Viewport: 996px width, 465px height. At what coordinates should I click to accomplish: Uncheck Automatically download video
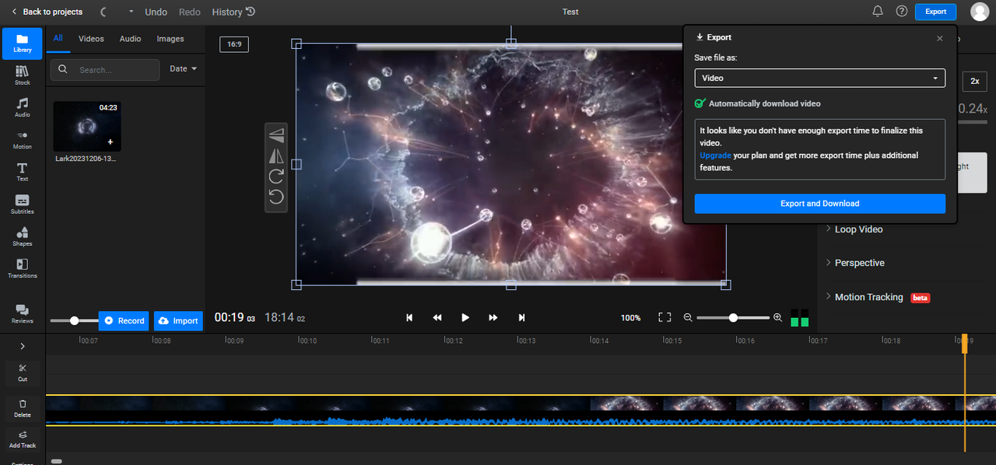coord(700,103)
